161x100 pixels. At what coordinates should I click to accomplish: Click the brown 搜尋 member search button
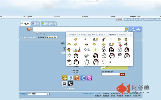[123, 74]
